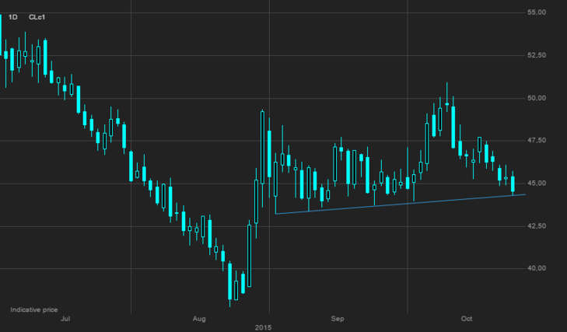Select the 52,50 price level label
Viewport: 567px width, 332px height.
click(x=537, y=55)
